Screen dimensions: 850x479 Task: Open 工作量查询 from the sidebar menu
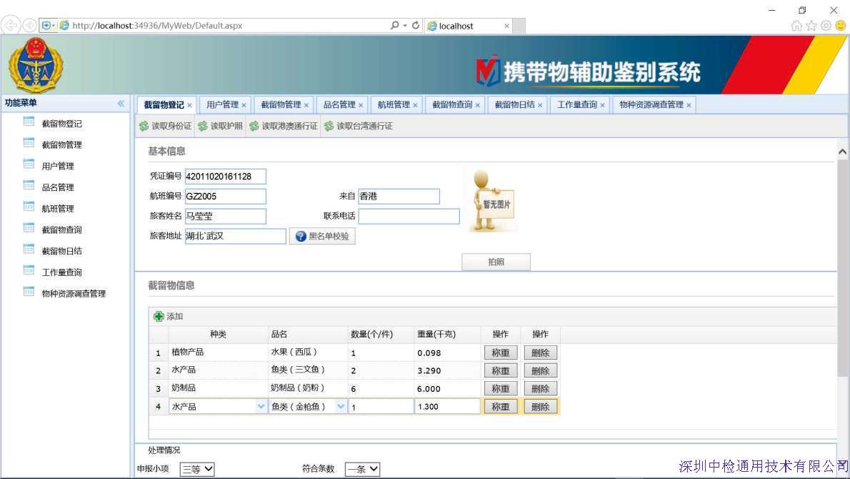tap(62, 272)
